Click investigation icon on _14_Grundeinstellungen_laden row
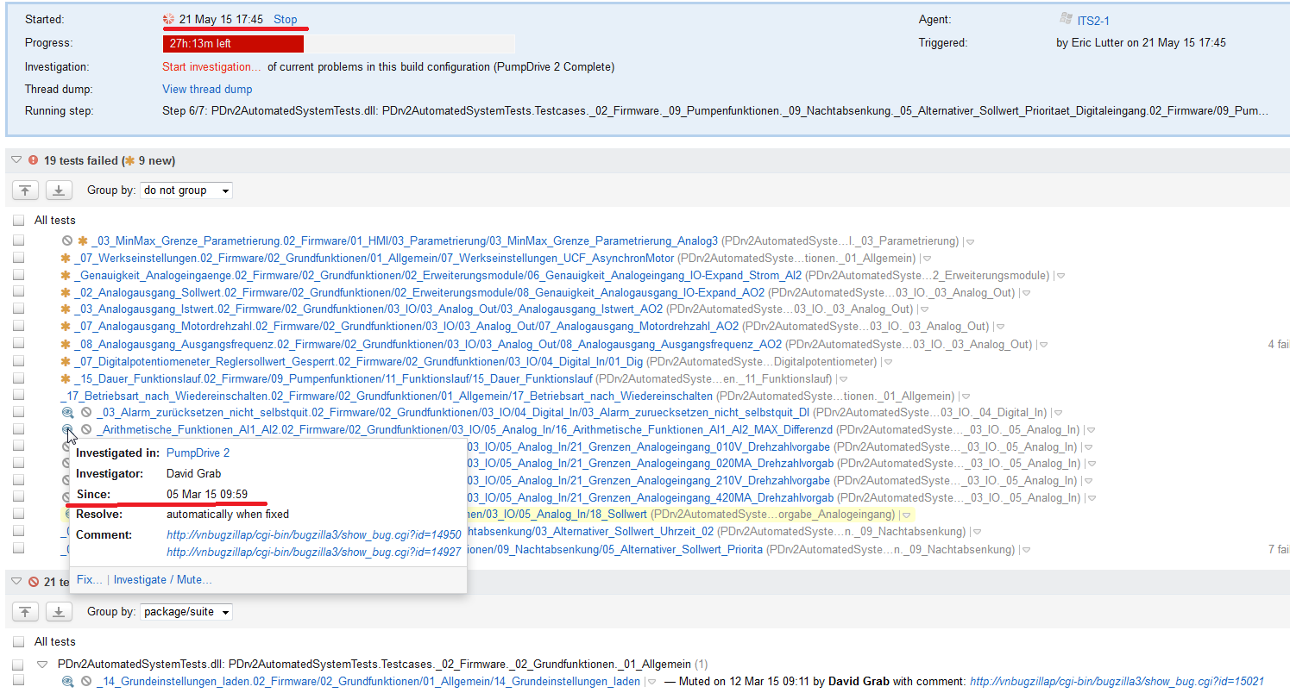1290x693 pixels. pyautogui.click(x=67, y=681)
